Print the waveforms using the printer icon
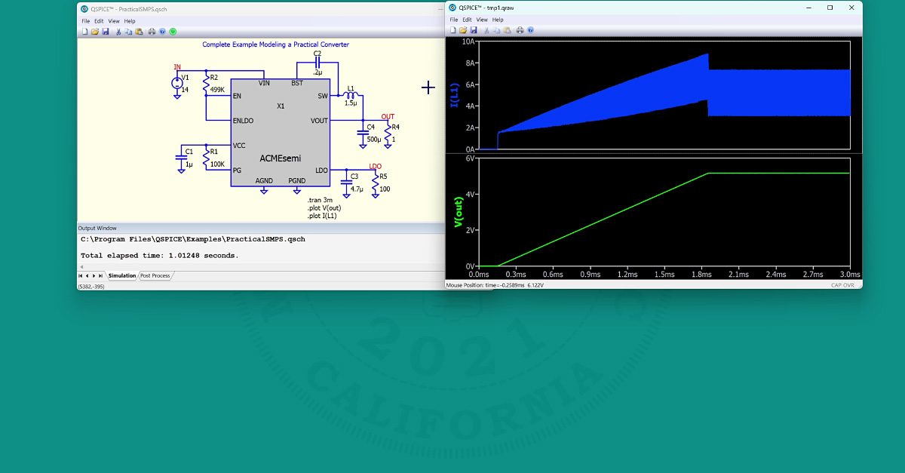Screen dimensions: 905x473 [520, 29]
